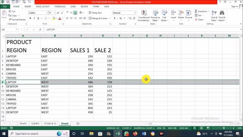
Task: Apply the Fill Color bucket
Action: point(54,18)
